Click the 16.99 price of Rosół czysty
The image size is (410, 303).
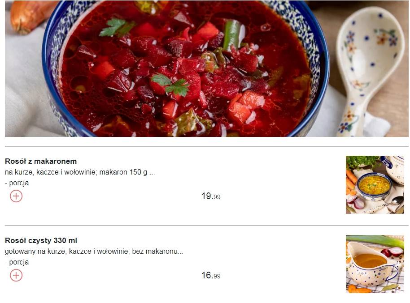tap(211, 275)
